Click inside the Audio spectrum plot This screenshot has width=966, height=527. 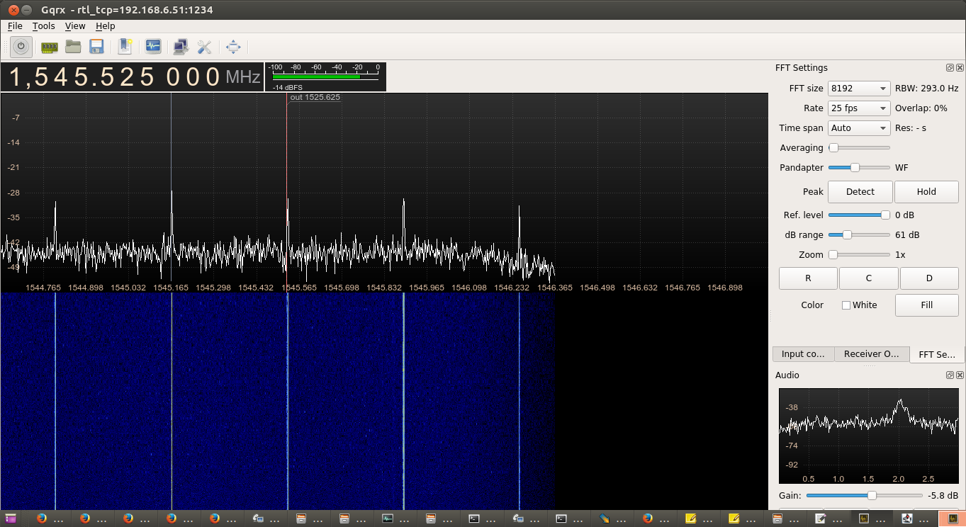[x=868, y=436]
